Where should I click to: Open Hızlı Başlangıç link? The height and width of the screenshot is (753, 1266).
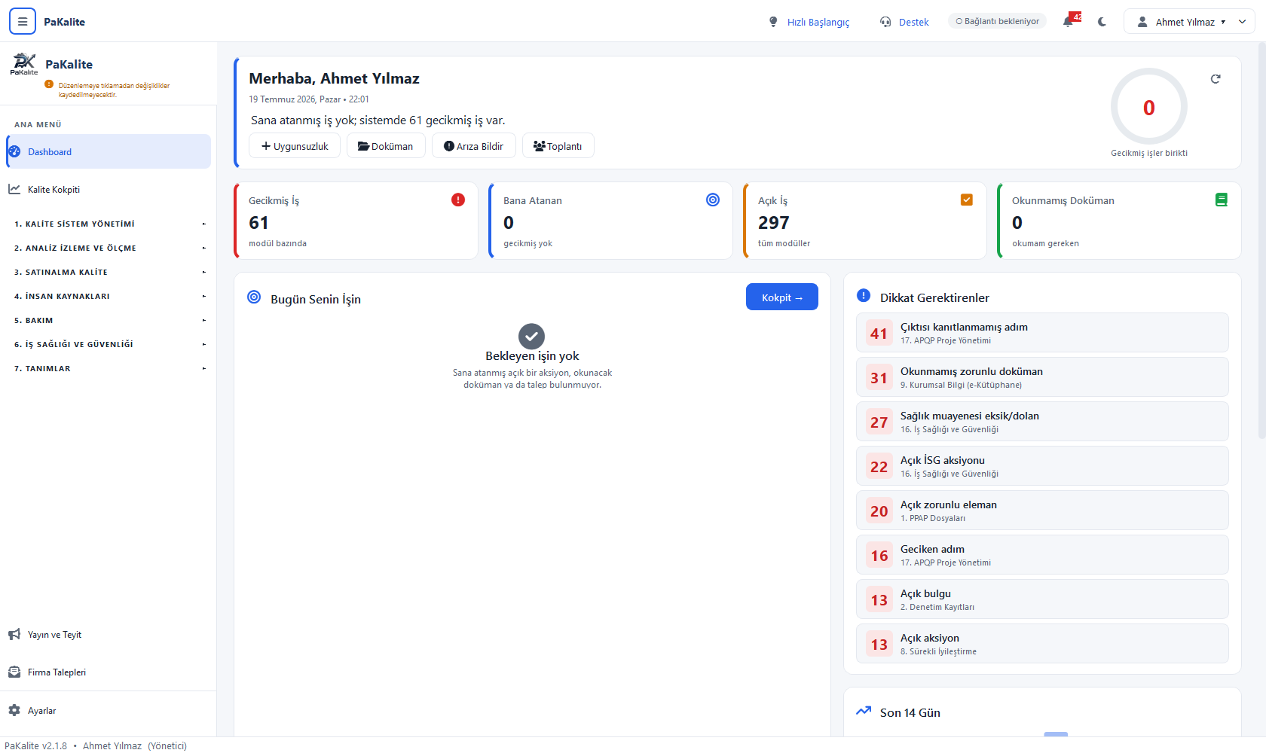click(818, 22)
